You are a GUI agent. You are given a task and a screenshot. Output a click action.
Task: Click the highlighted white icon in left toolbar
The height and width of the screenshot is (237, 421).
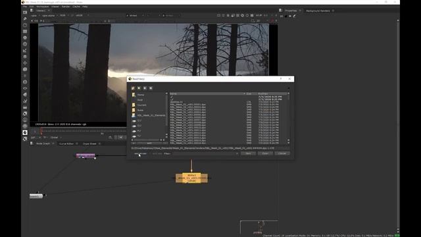tap(25, 132)
